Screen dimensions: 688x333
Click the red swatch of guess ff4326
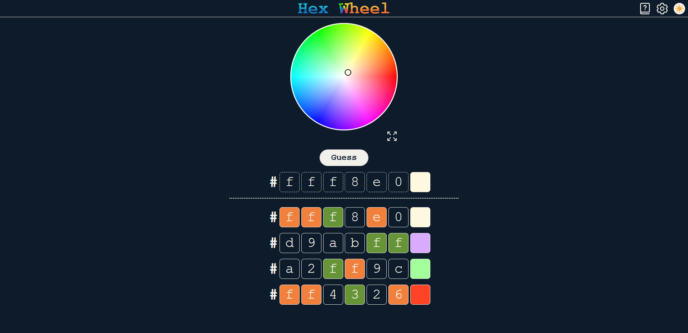click(420, 295)
